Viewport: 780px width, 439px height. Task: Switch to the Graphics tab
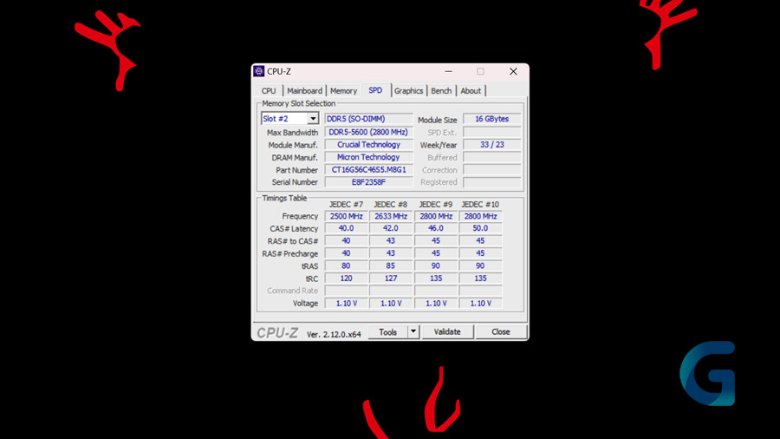click(x=408, y=90)
